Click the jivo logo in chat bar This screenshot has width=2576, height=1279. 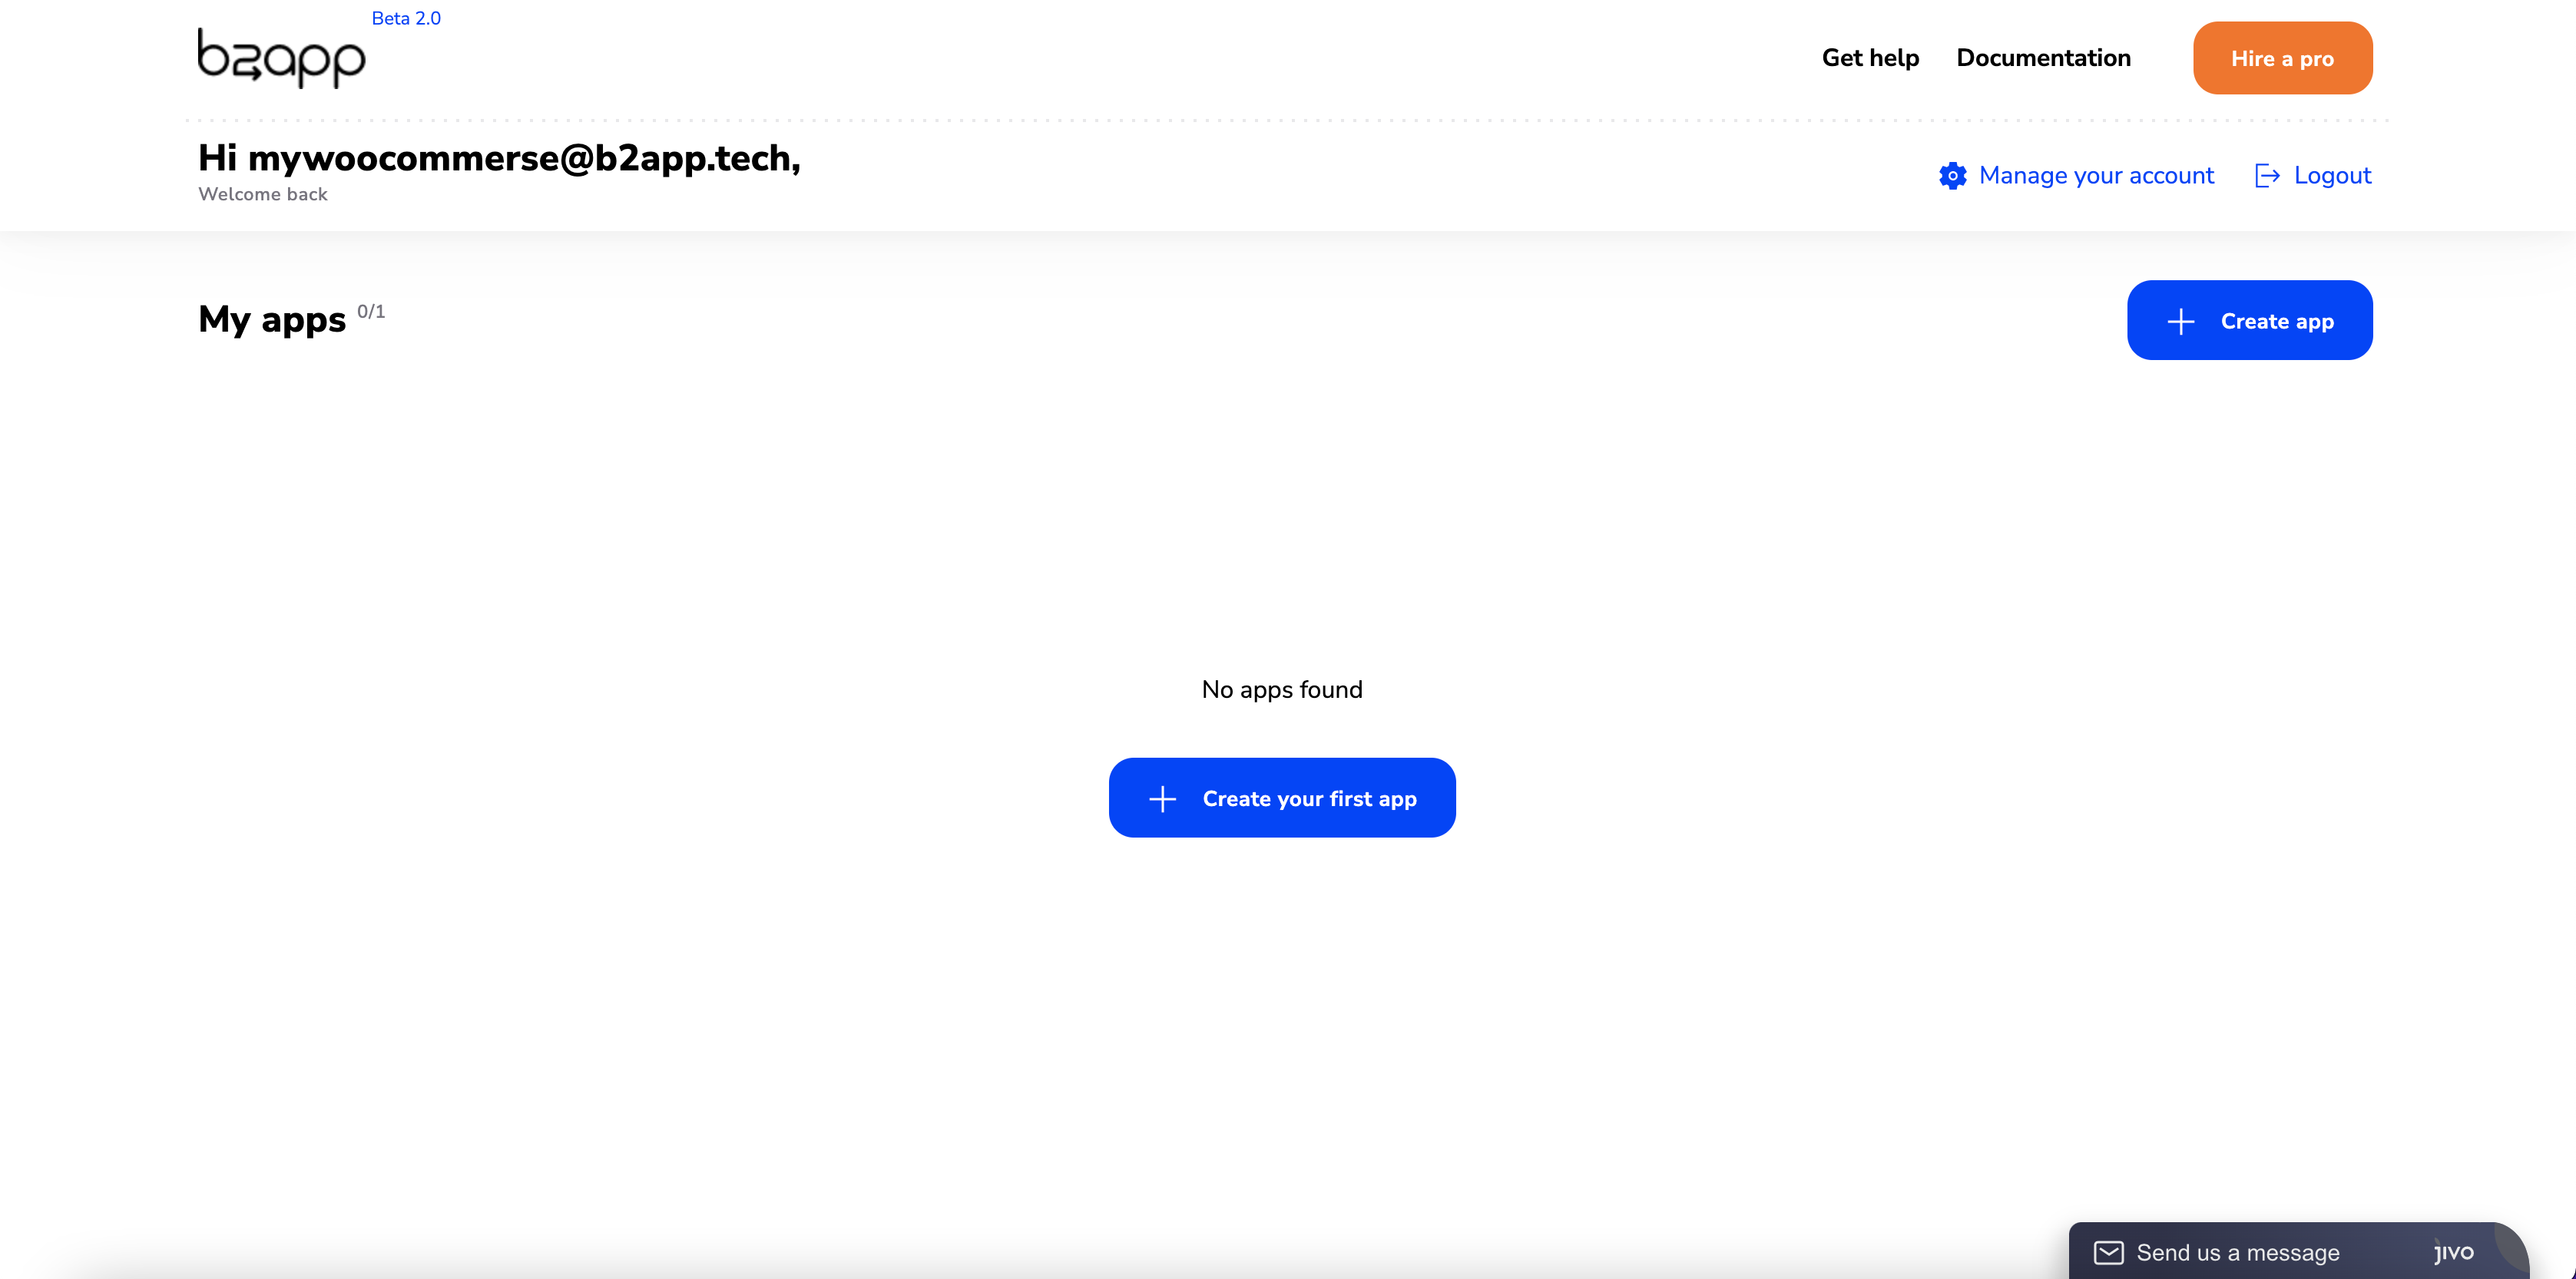[2453, 1252]
